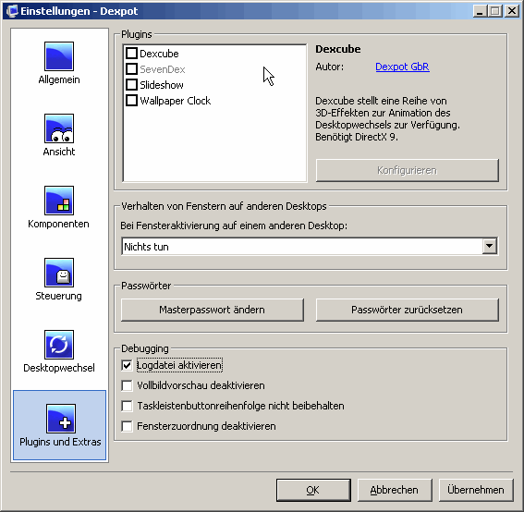
Task: Select the Wallpaper Clock entry label
Action: 175,101
